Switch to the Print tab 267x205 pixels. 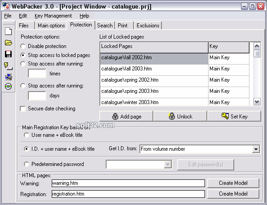[x=125, y=26]
